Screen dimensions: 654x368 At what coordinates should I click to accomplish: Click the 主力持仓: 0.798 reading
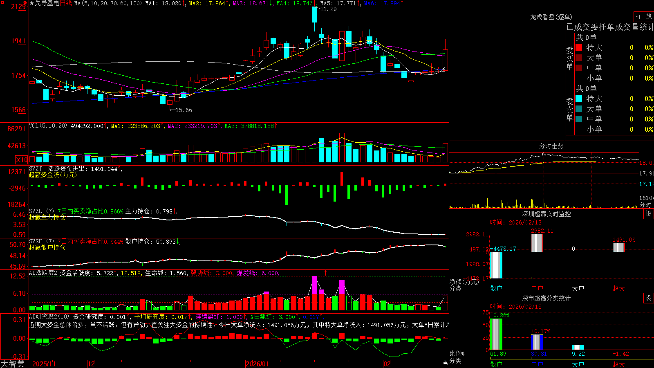[x=149, y=211]
